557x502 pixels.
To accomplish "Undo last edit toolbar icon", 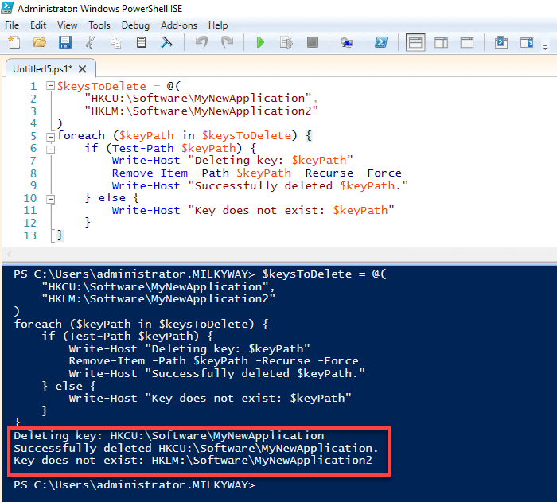I will coord(201,43).
